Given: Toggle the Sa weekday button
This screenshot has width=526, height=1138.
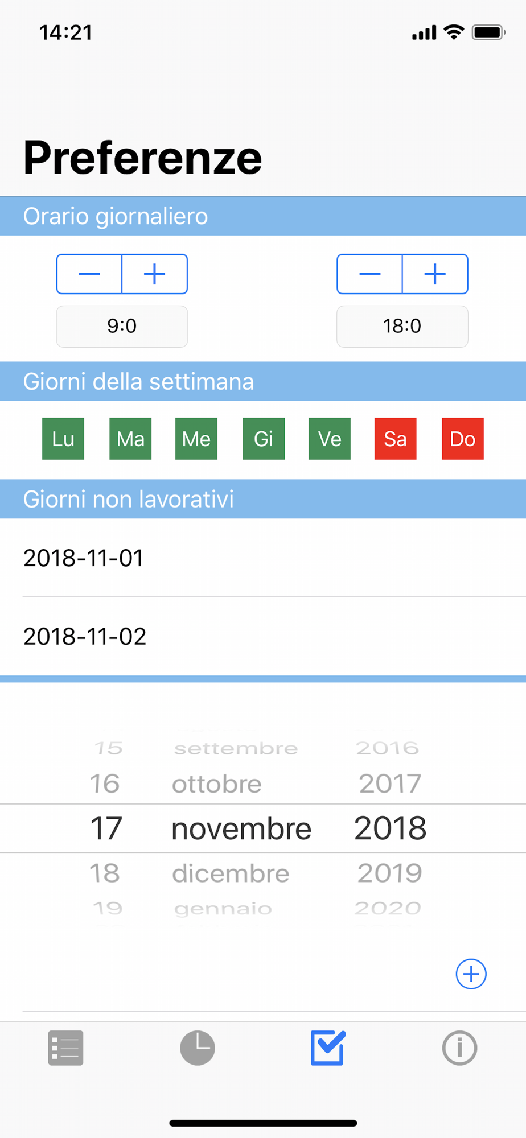Looking at the screenshot, I should point(396,439).
